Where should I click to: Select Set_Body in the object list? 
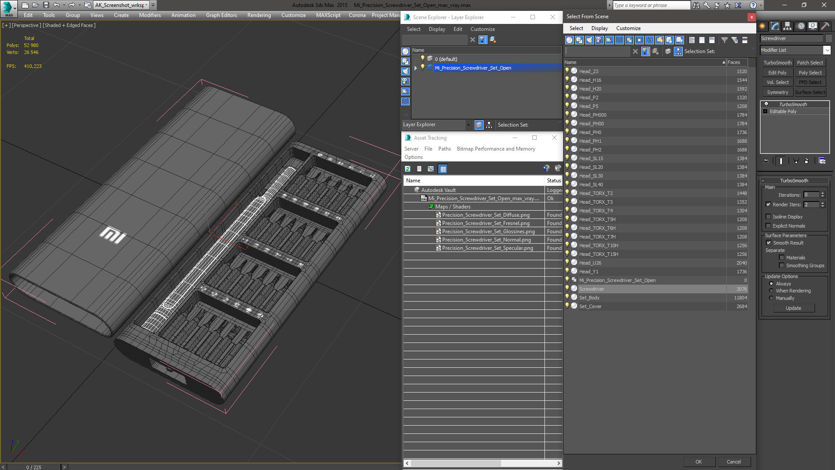tap(589, 298)
